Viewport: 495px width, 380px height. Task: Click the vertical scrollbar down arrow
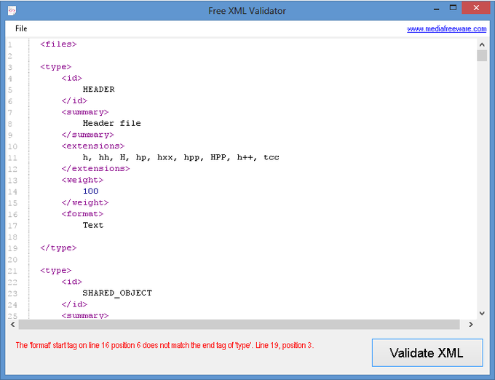click(x=481, y=312)
